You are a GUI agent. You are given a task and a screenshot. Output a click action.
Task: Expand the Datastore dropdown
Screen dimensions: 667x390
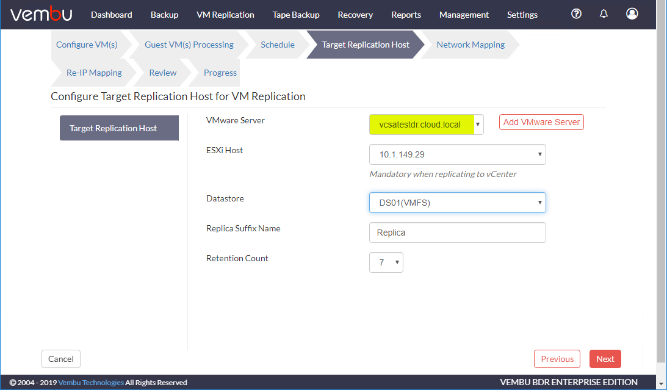click(457, 203)
